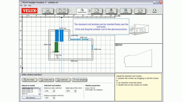
Task: Click the section outline preview
Action: coord(138,58)
